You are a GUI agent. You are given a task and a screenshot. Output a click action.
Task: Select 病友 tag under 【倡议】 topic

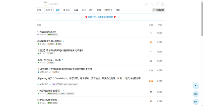coord(51,53)
